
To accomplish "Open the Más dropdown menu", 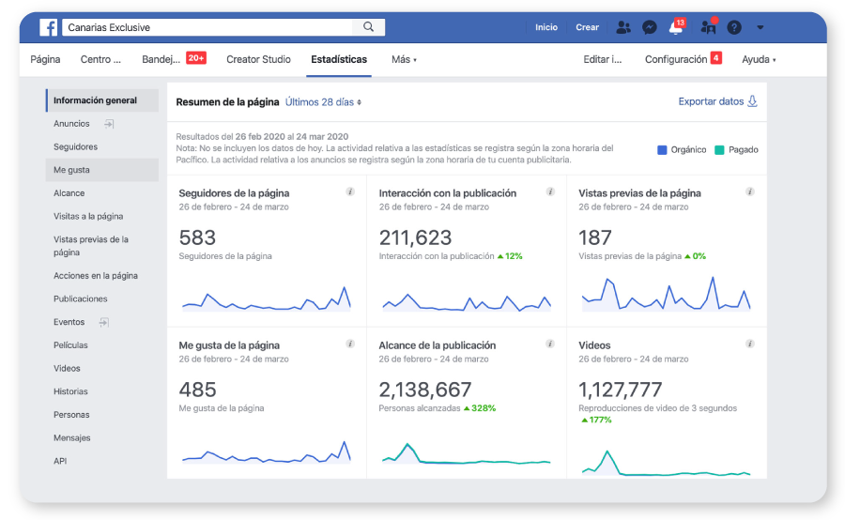I will pyautogui.click(x=404, y=59).
